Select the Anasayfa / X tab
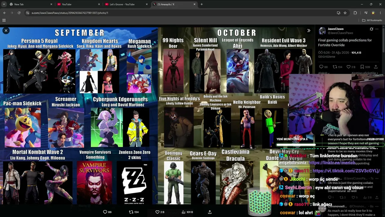 coord(174,4)
